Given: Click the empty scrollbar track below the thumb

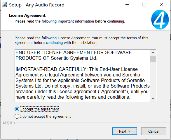Looking at the screenshot, I should tap(153, 79).
